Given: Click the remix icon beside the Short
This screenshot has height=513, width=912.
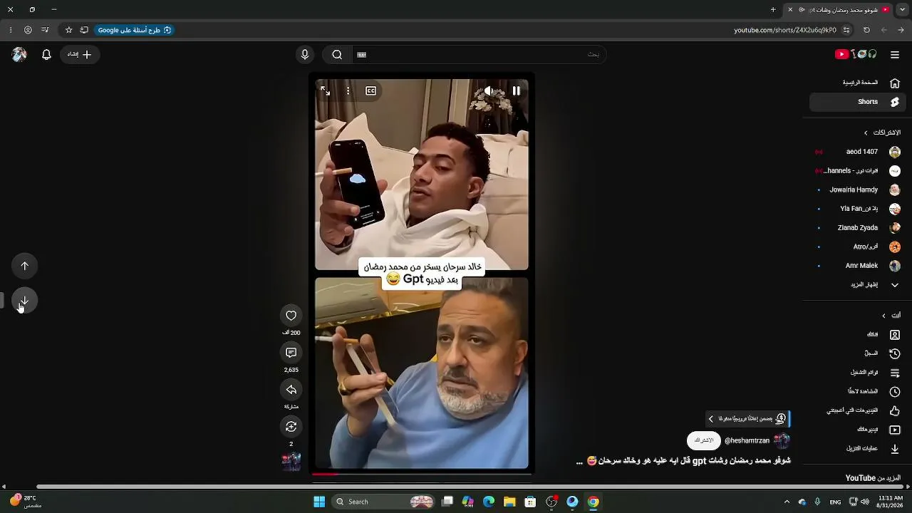Looking at the screenshot, I should pos(291,427).
